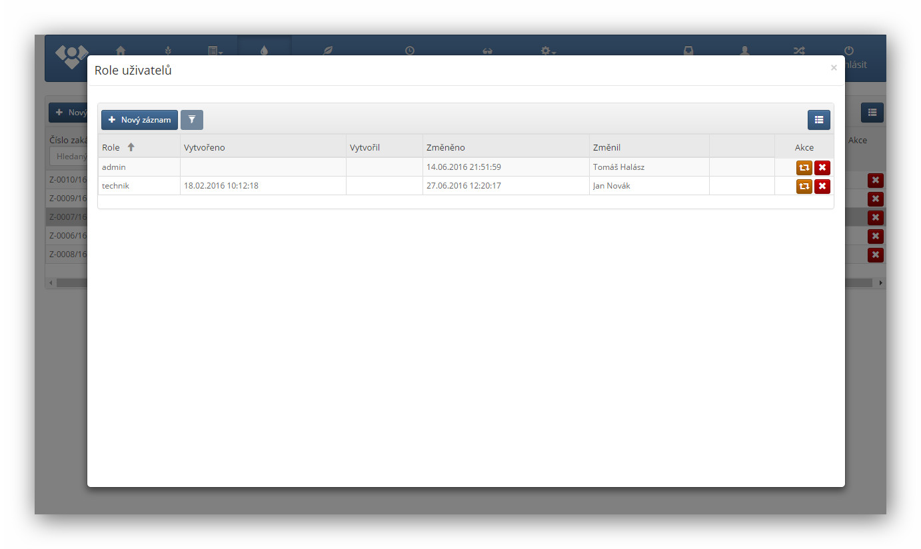Sort by the Změněno column header
Viewport: 921px width, 549px height.
(x=446, y=147)
